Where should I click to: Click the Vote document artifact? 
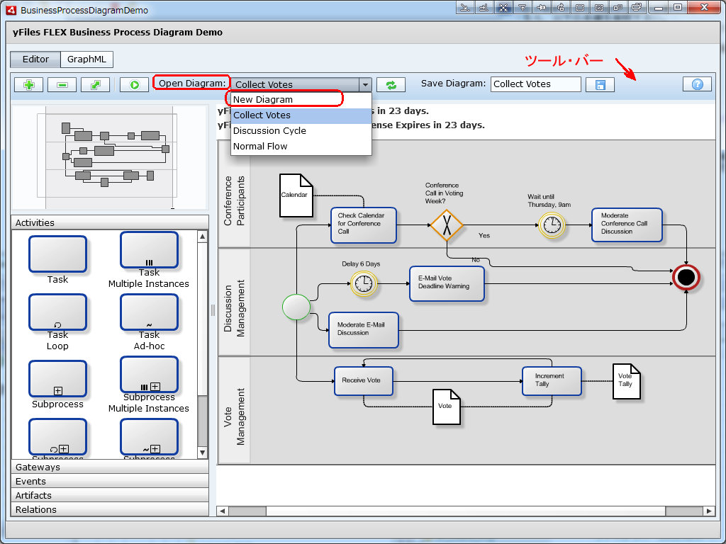[x=447, y=407]
